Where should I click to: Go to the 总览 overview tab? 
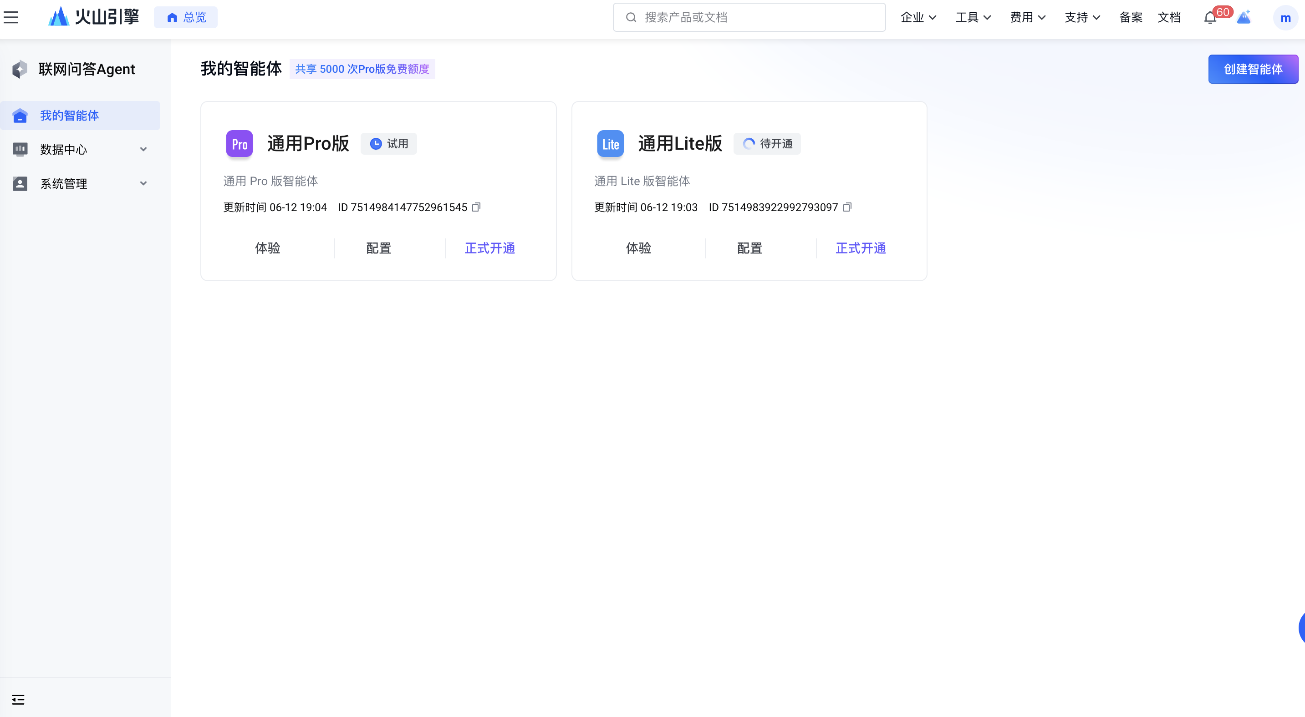coord(186,17)
